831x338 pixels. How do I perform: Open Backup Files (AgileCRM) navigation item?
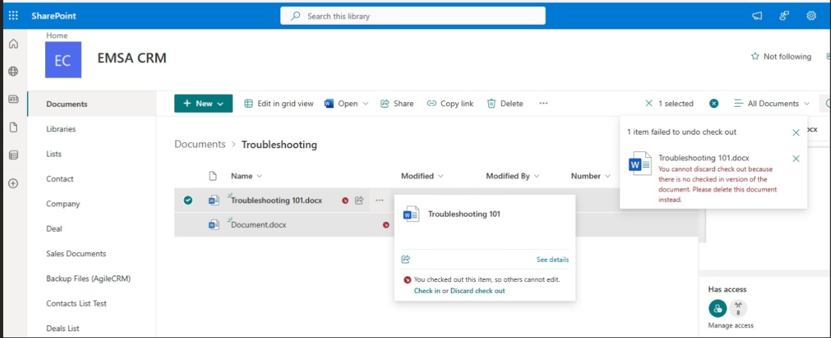coord(88,279)
